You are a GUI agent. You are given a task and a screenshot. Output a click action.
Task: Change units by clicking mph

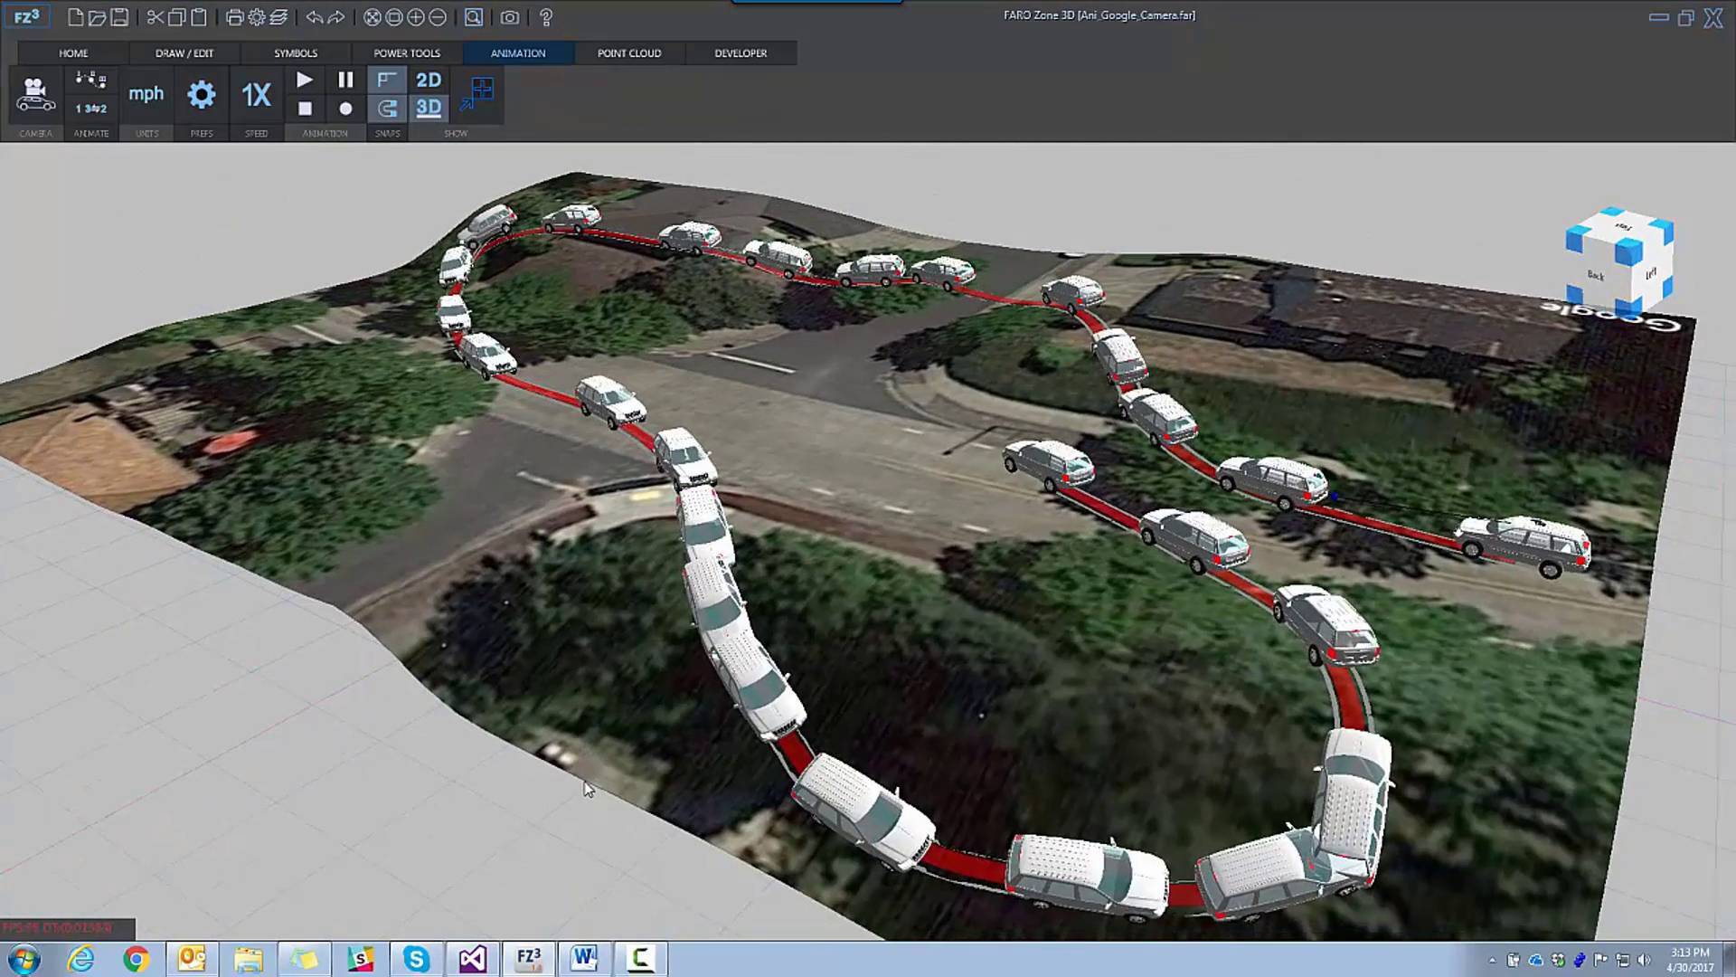(x=146, y=93)
